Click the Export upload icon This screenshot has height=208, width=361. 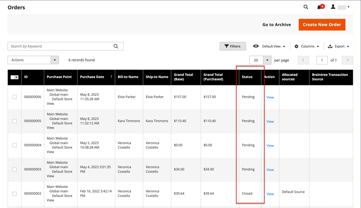[x=330, y=46]
